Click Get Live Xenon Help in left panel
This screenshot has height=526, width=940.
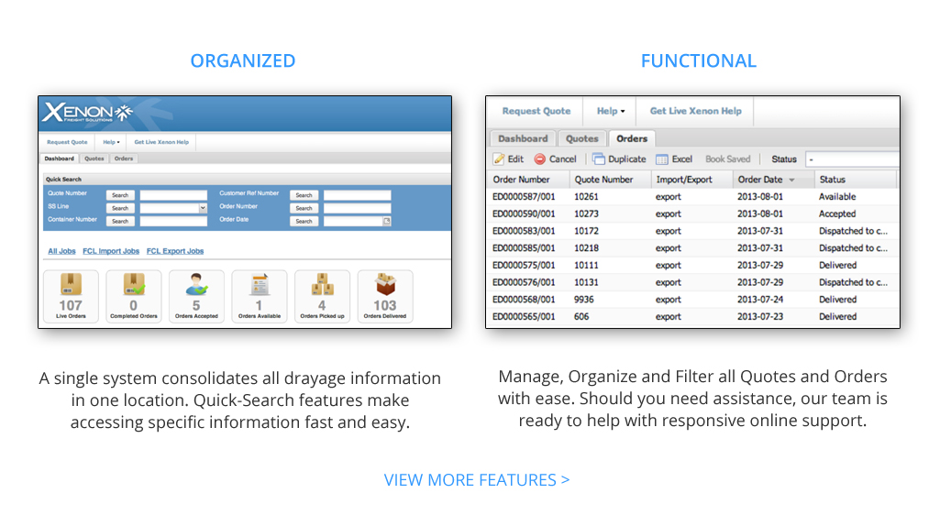coord(161,142)
